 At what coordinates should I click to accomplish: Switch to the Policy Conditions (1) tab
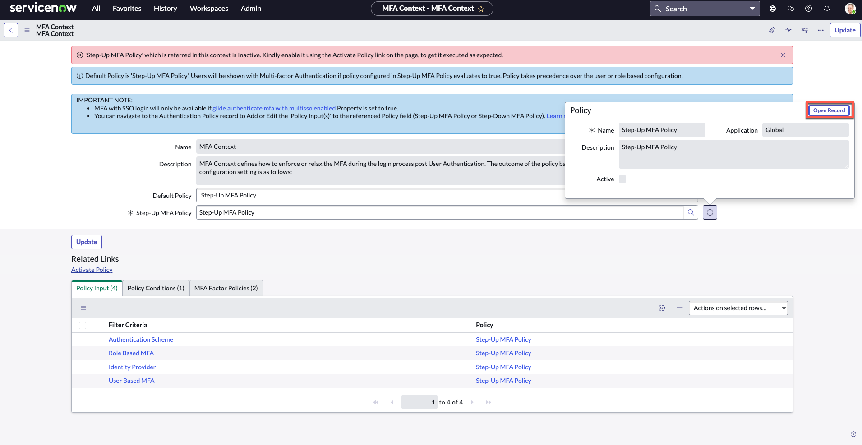(x=156, y=288)
